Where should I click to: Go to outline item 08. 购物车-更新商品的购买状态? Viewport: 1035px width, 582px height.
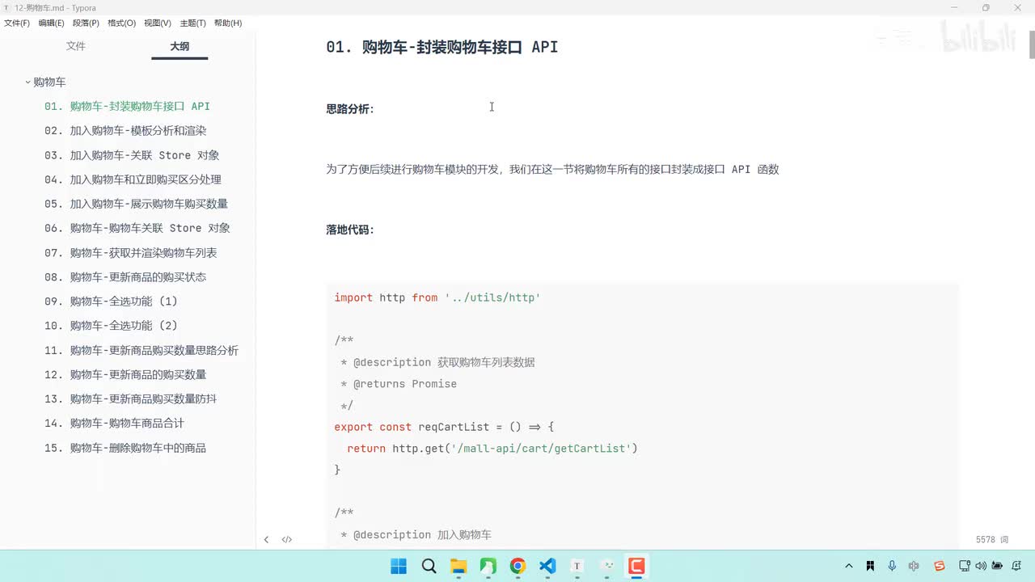(125, 277)
